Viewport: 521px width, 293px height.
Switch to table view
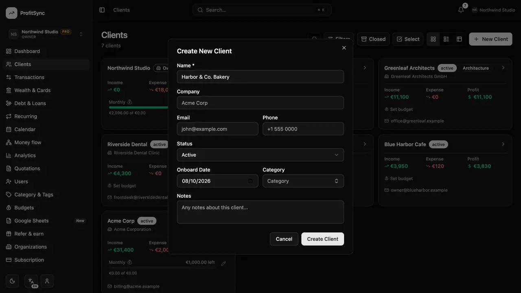coord(459,39)
